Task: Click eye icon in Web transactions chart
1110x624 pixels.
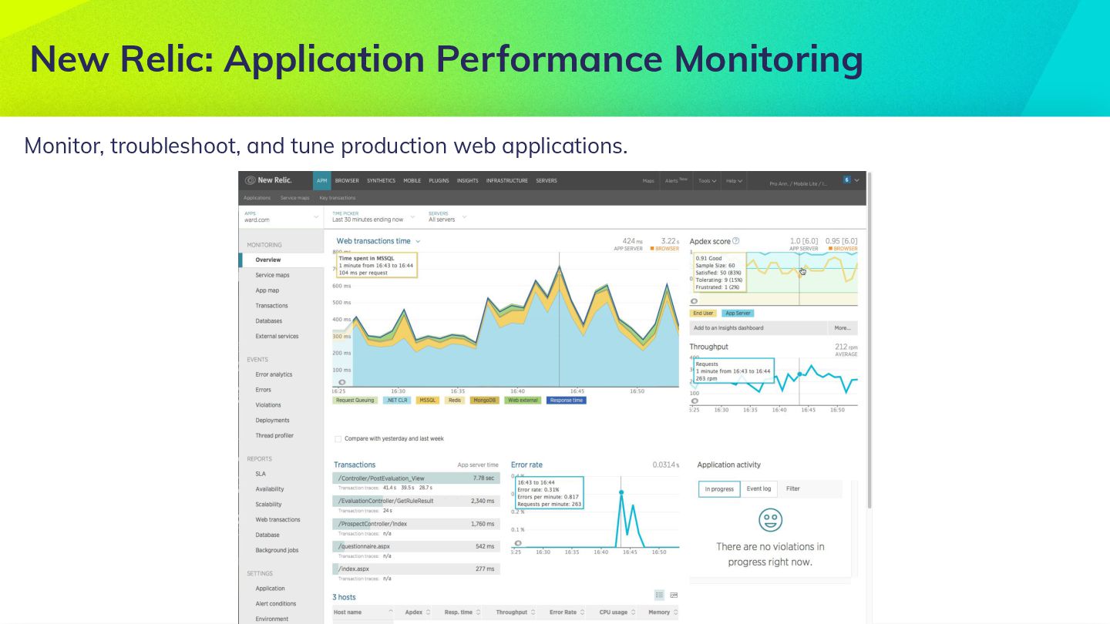Action: point(342,382)
